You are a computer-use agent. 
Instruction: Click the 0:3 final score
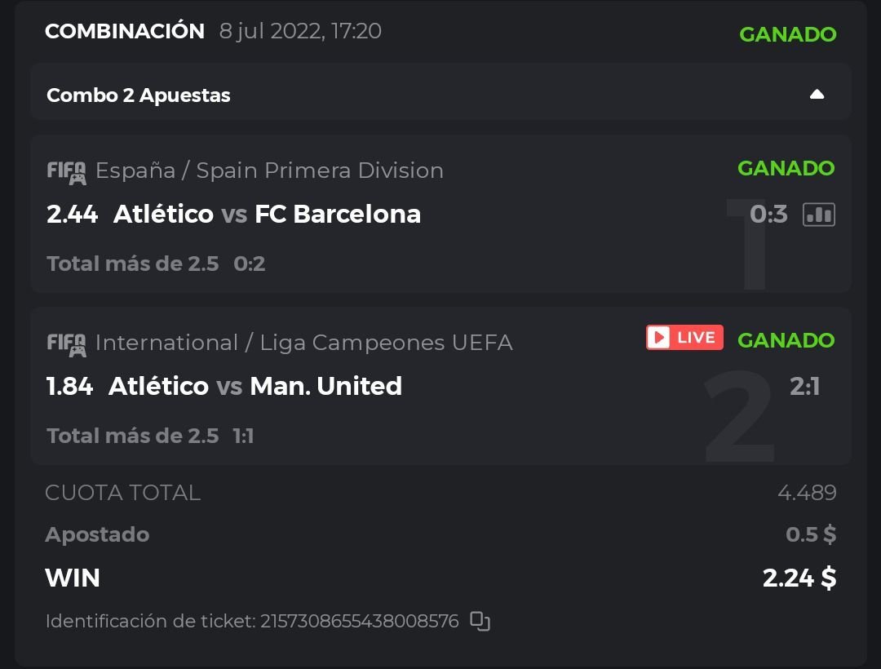(x=768, y=215)
